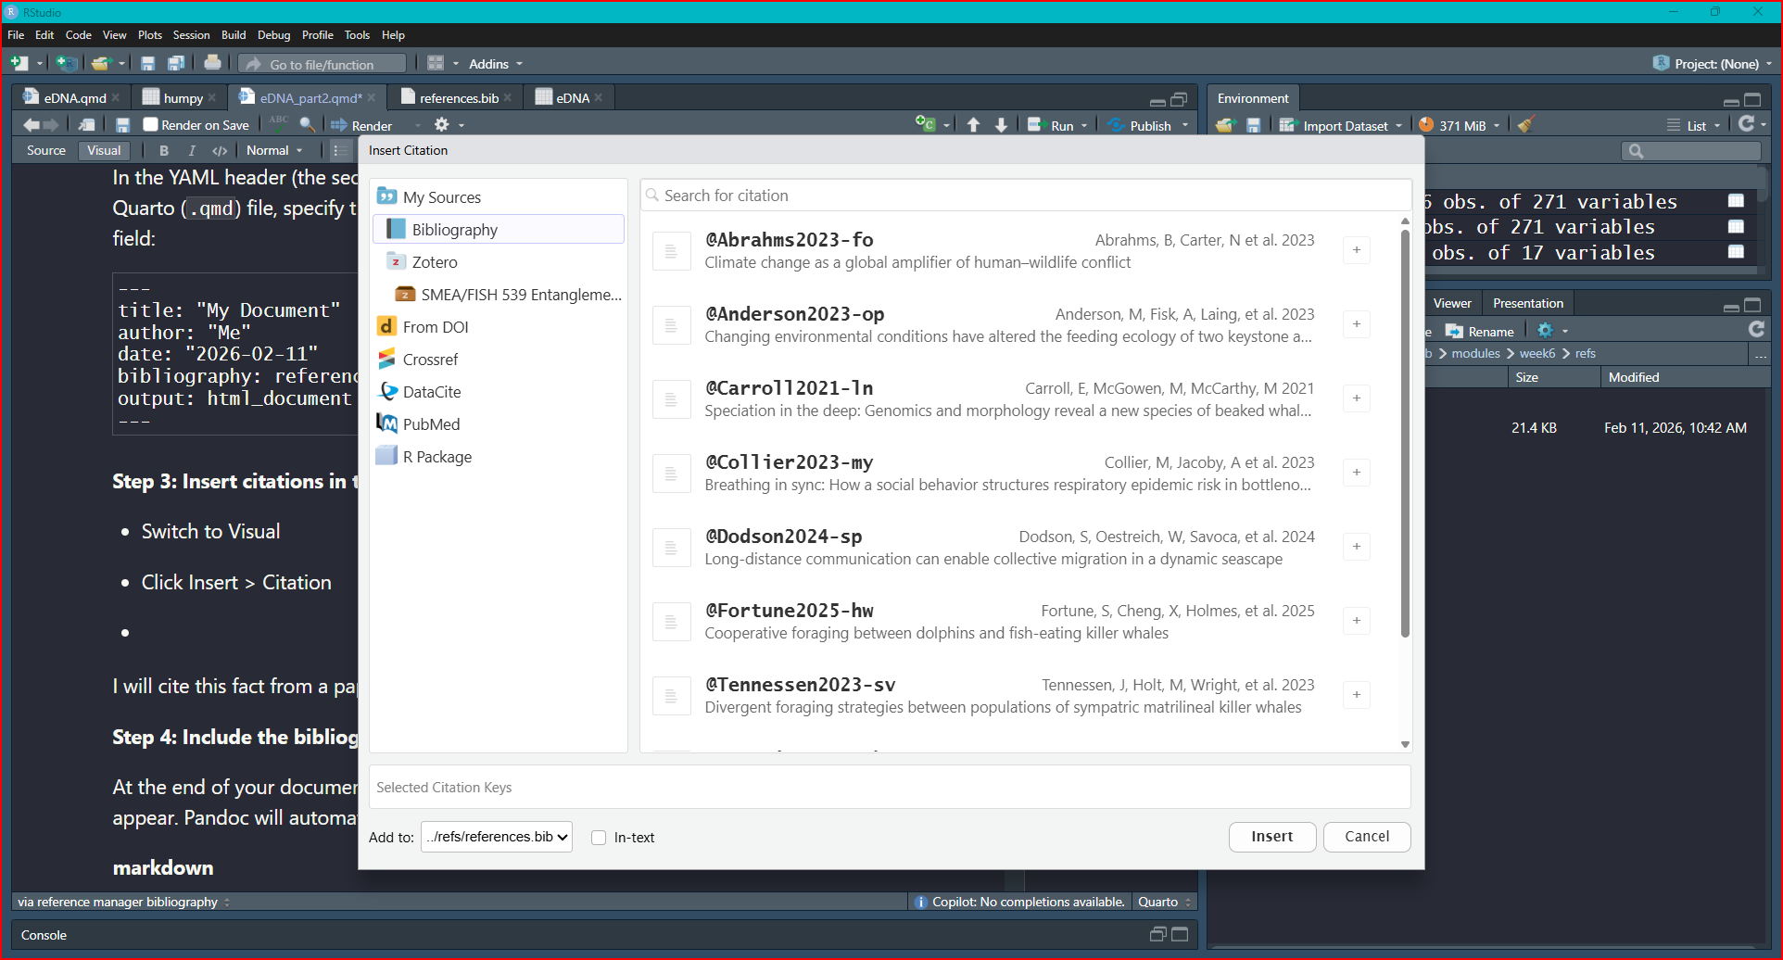
Task: Choose the Crossref source
Action: point(430,360)
